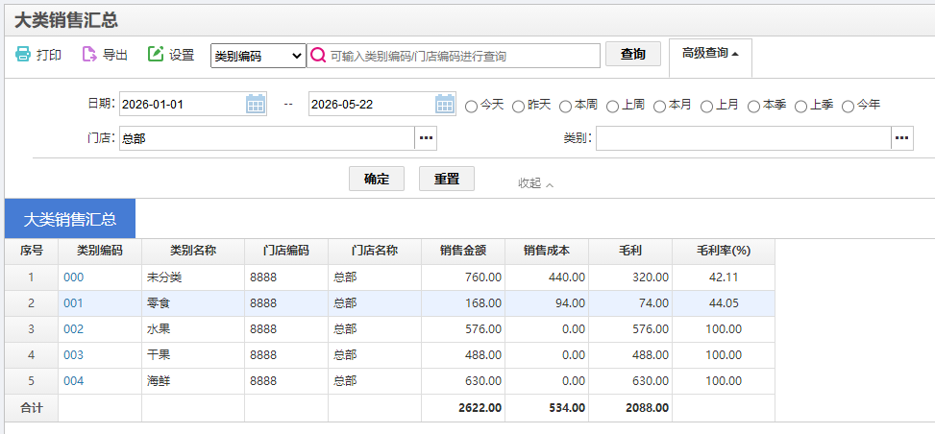Image resolution: width=935 pixels, height=434 pixels.
Task: Open calendar for start date 2026-01-01
Action: 256,104
